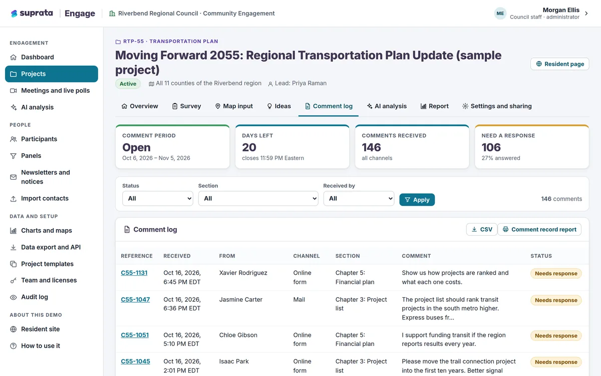Expand the Section filter dropdown
The width and height of the screenshot is (601, 376).
(x=258, y=199)
